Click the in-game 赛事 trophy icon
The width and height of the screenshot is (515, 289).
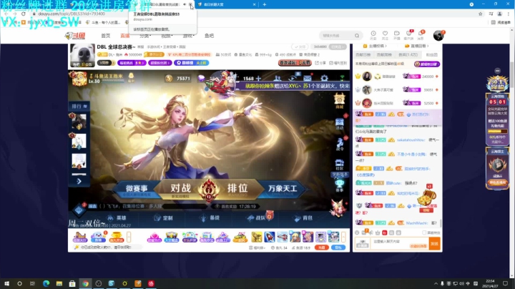339,185
